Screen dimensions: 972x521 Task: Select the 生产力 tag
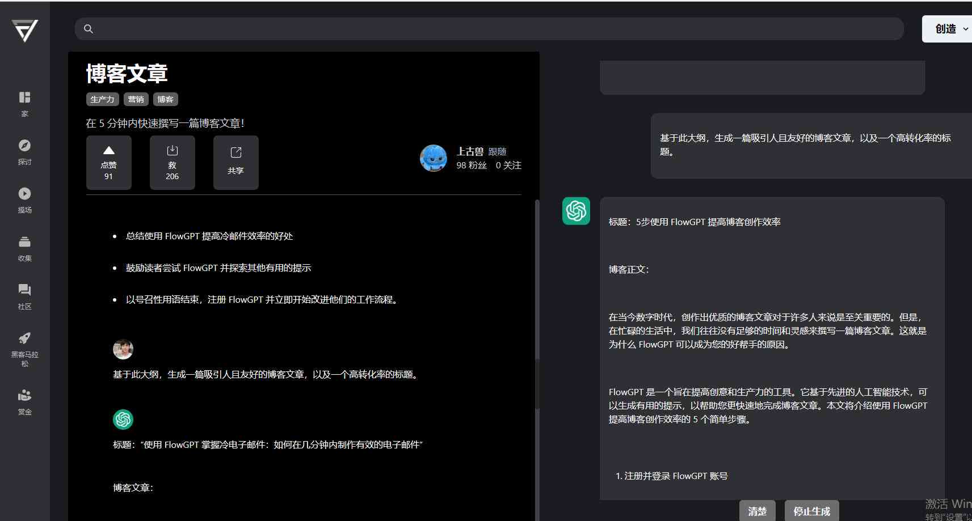click(103, 99)
